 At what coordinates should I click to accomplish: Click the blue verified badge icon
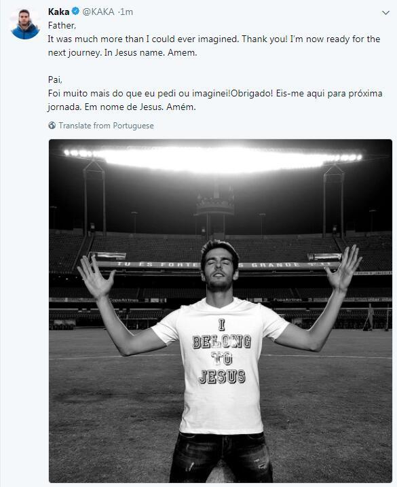coord(75,12)
